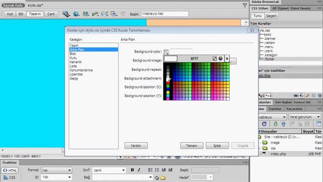Viewport: 323px width, 182px height.
Task: Select the .banner rule in CSS panel
Action: pyautogui.click(x=270, y=38)
